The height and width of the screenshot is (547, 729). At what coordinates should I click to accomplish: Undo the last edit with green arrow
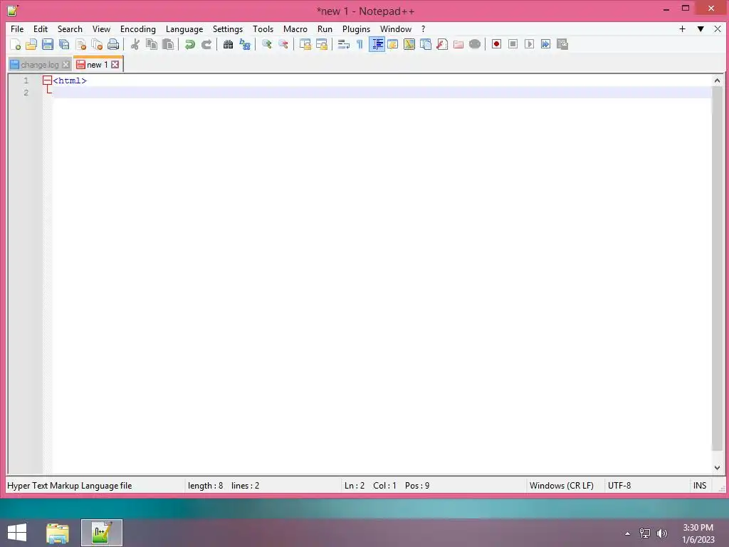[x=189, y=44]
